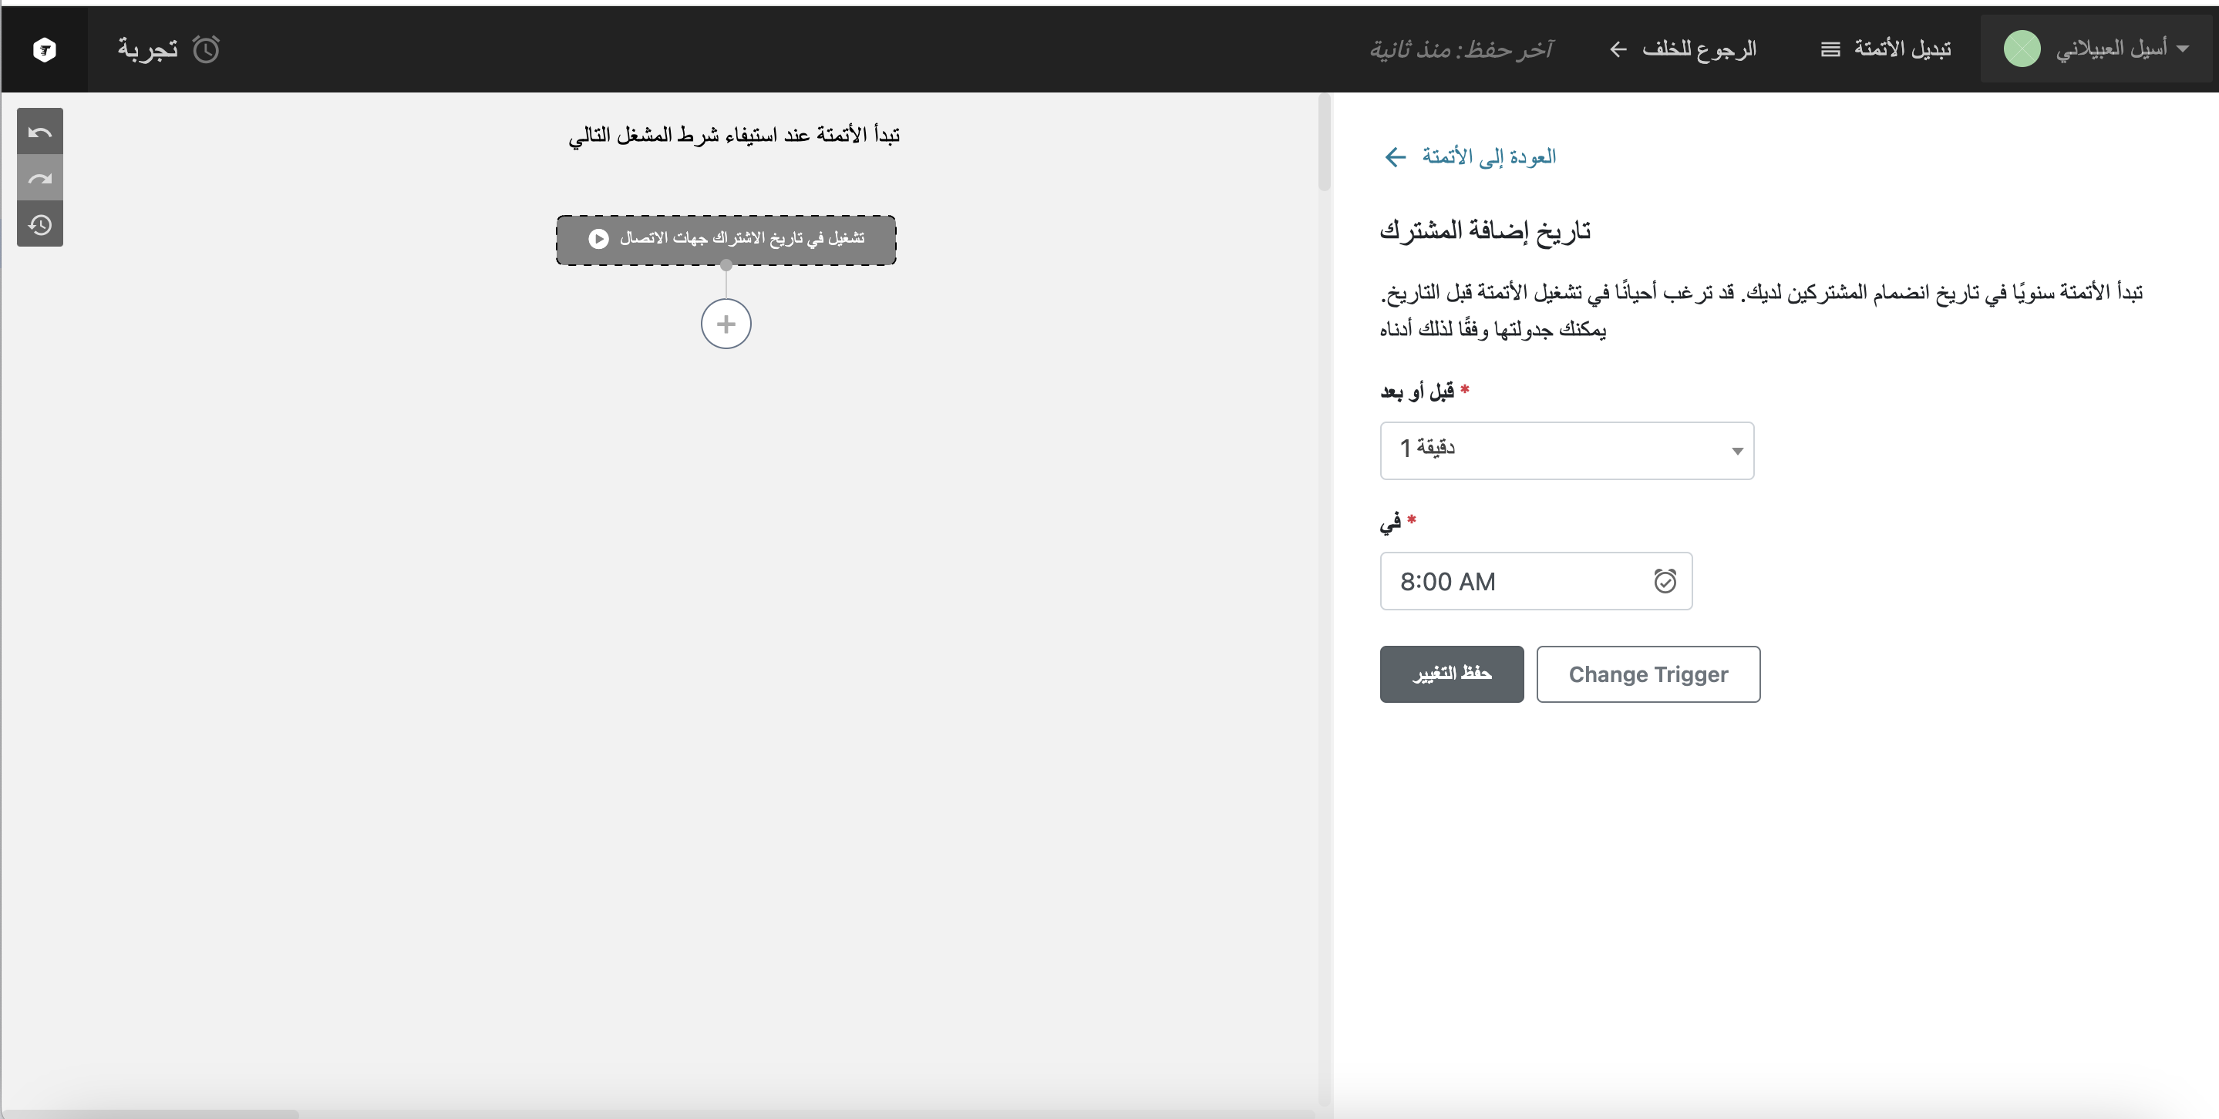Click the list icon beside تبديل الأتمتة
Viewport: 2219px width, 1119px height.
[1830, 49]
